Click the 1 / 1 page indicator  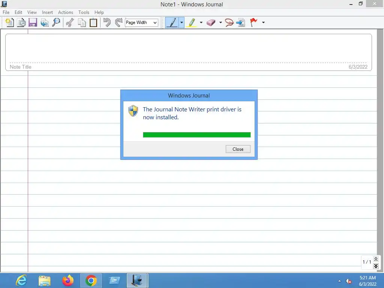tap(367, 262)
